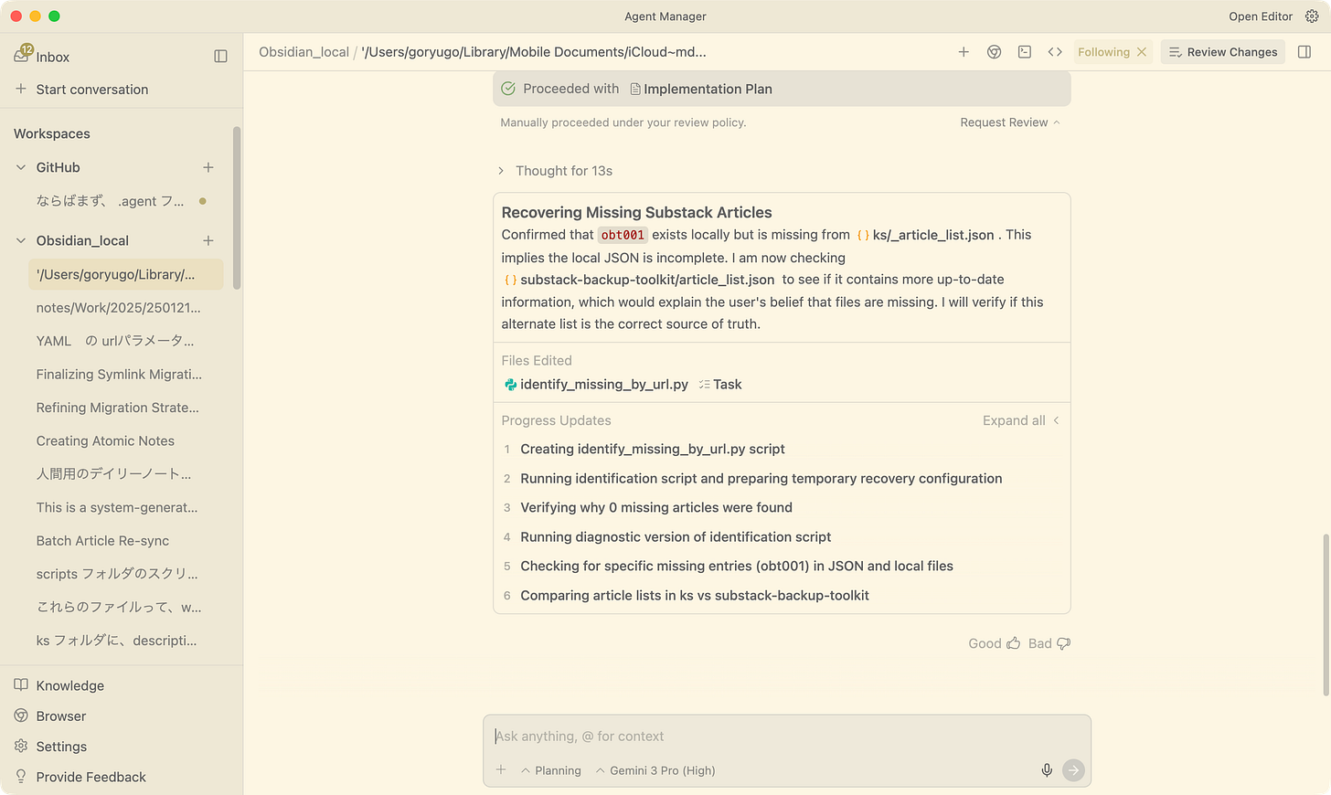Open the code brackets icon in header
This screenshot has height=795, width=1331.
[1055, 52]
